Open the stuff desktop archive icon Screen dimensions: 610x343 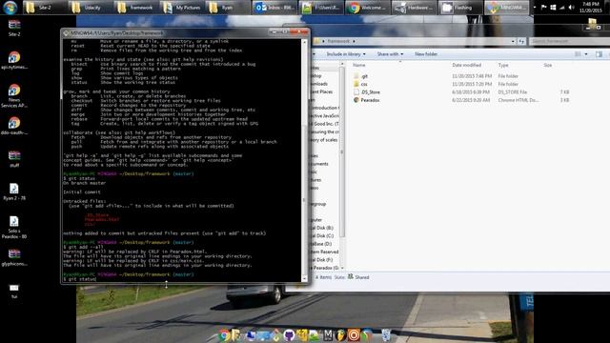coord(14,159)
